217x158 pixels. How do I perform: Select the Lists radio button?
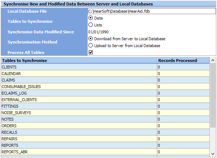click(91, 25)
